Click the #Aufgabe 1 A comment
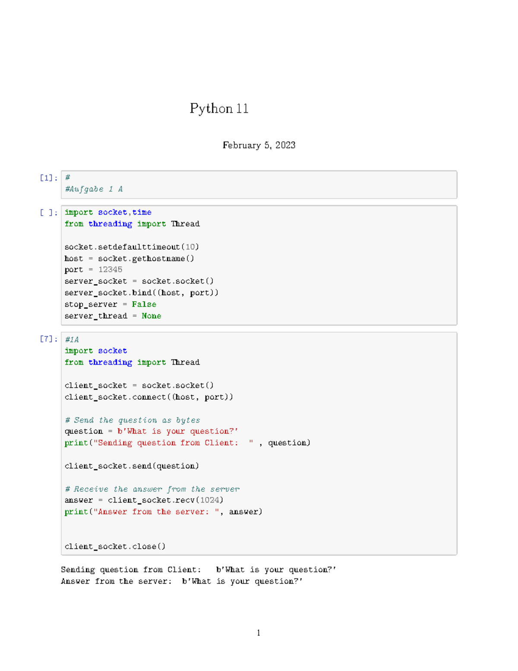518x671 pixels. tap(94, 189)
